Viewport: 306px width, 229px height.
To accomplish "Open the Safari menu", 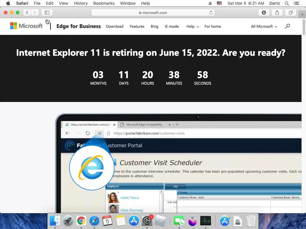I will [x=22, y=3].
